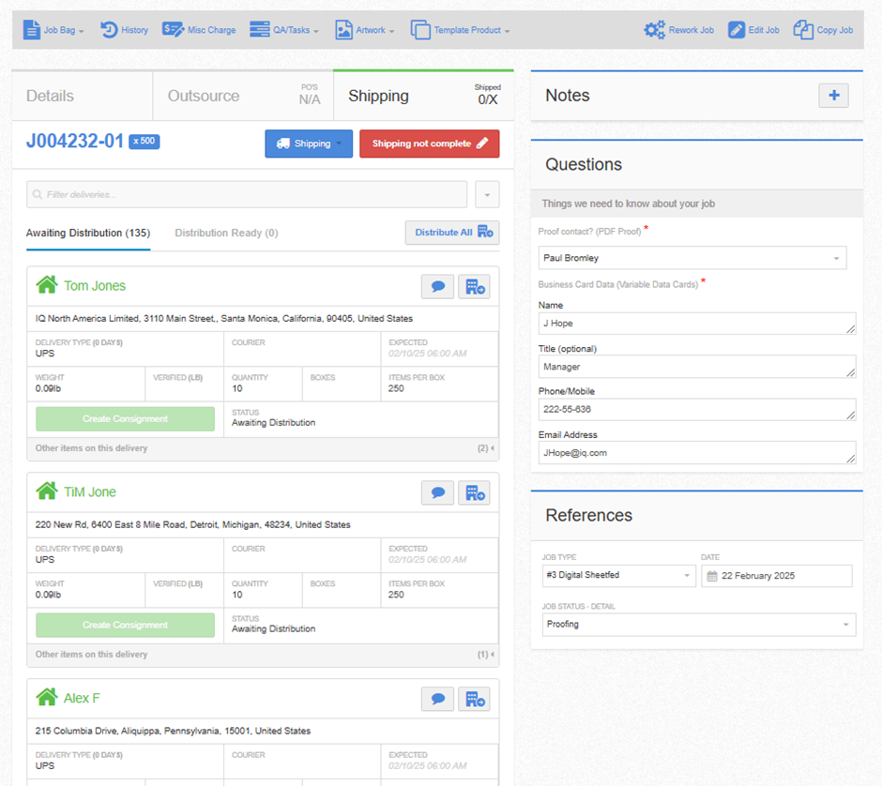Viewport: 882px width, 786px height.
Task: Open the QA/Tasks dropdown
Action: (x=284, y=30)
